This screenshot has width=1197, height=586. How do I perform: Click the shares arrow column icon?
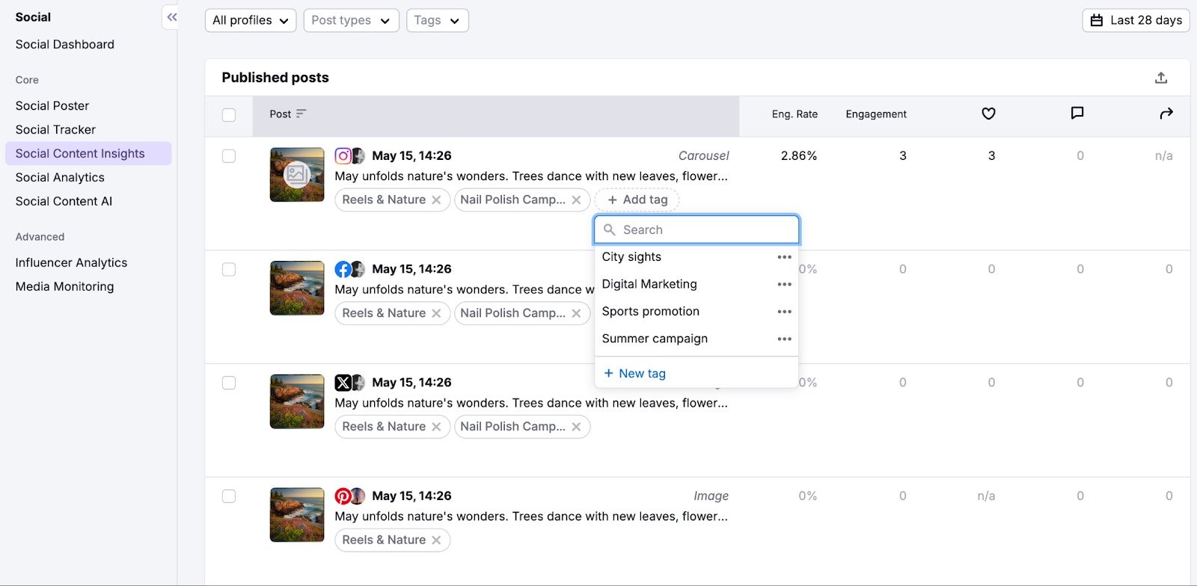(x=1166, y=114)
